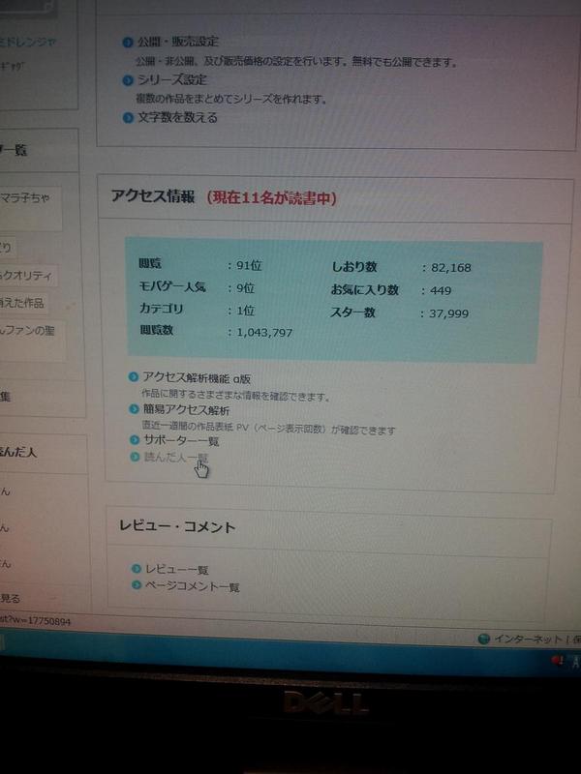Click bullet icon beside アクセス解析機能
This screenshot has width=581, height=774.
(133, 377)
